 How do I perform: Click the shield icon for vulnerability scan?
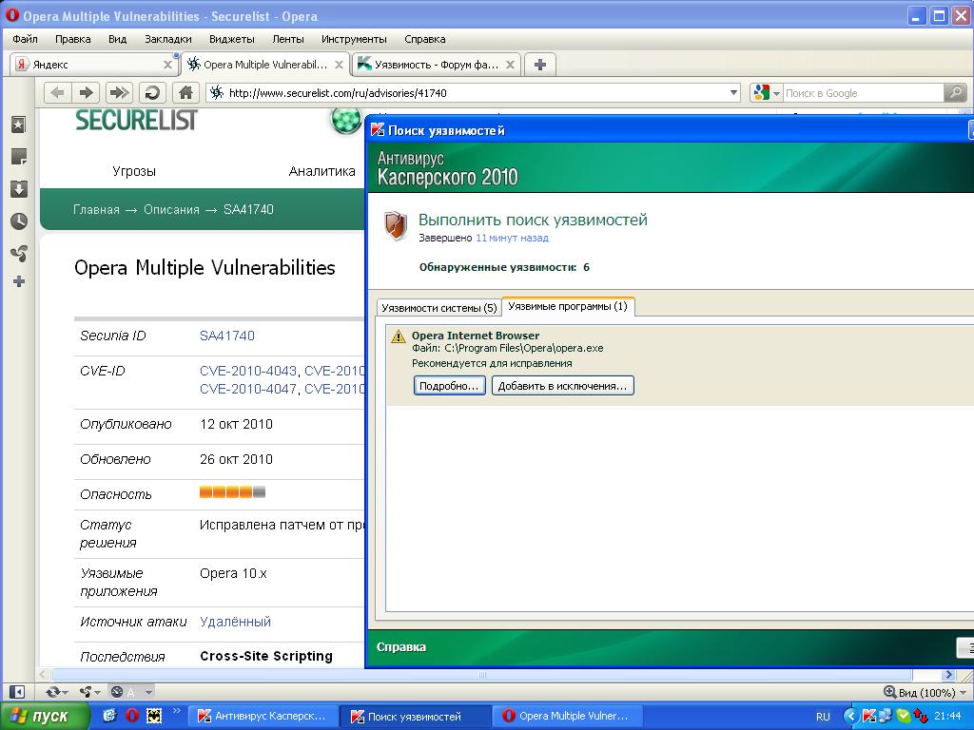(395, 226)
